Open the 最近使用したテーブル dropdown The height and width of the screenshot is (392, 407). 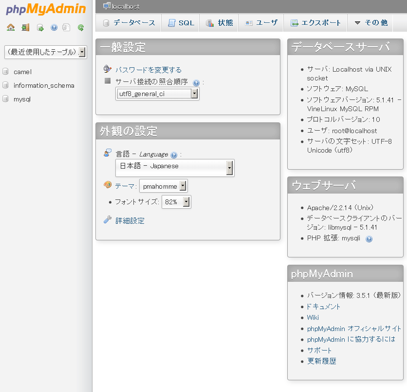point(45,52)
